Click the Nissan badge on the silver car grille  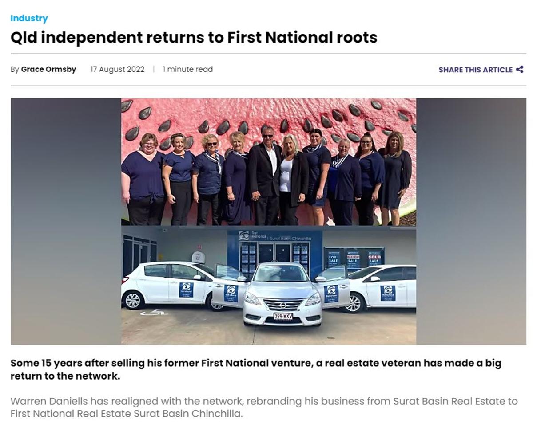(x=283, y=305)
